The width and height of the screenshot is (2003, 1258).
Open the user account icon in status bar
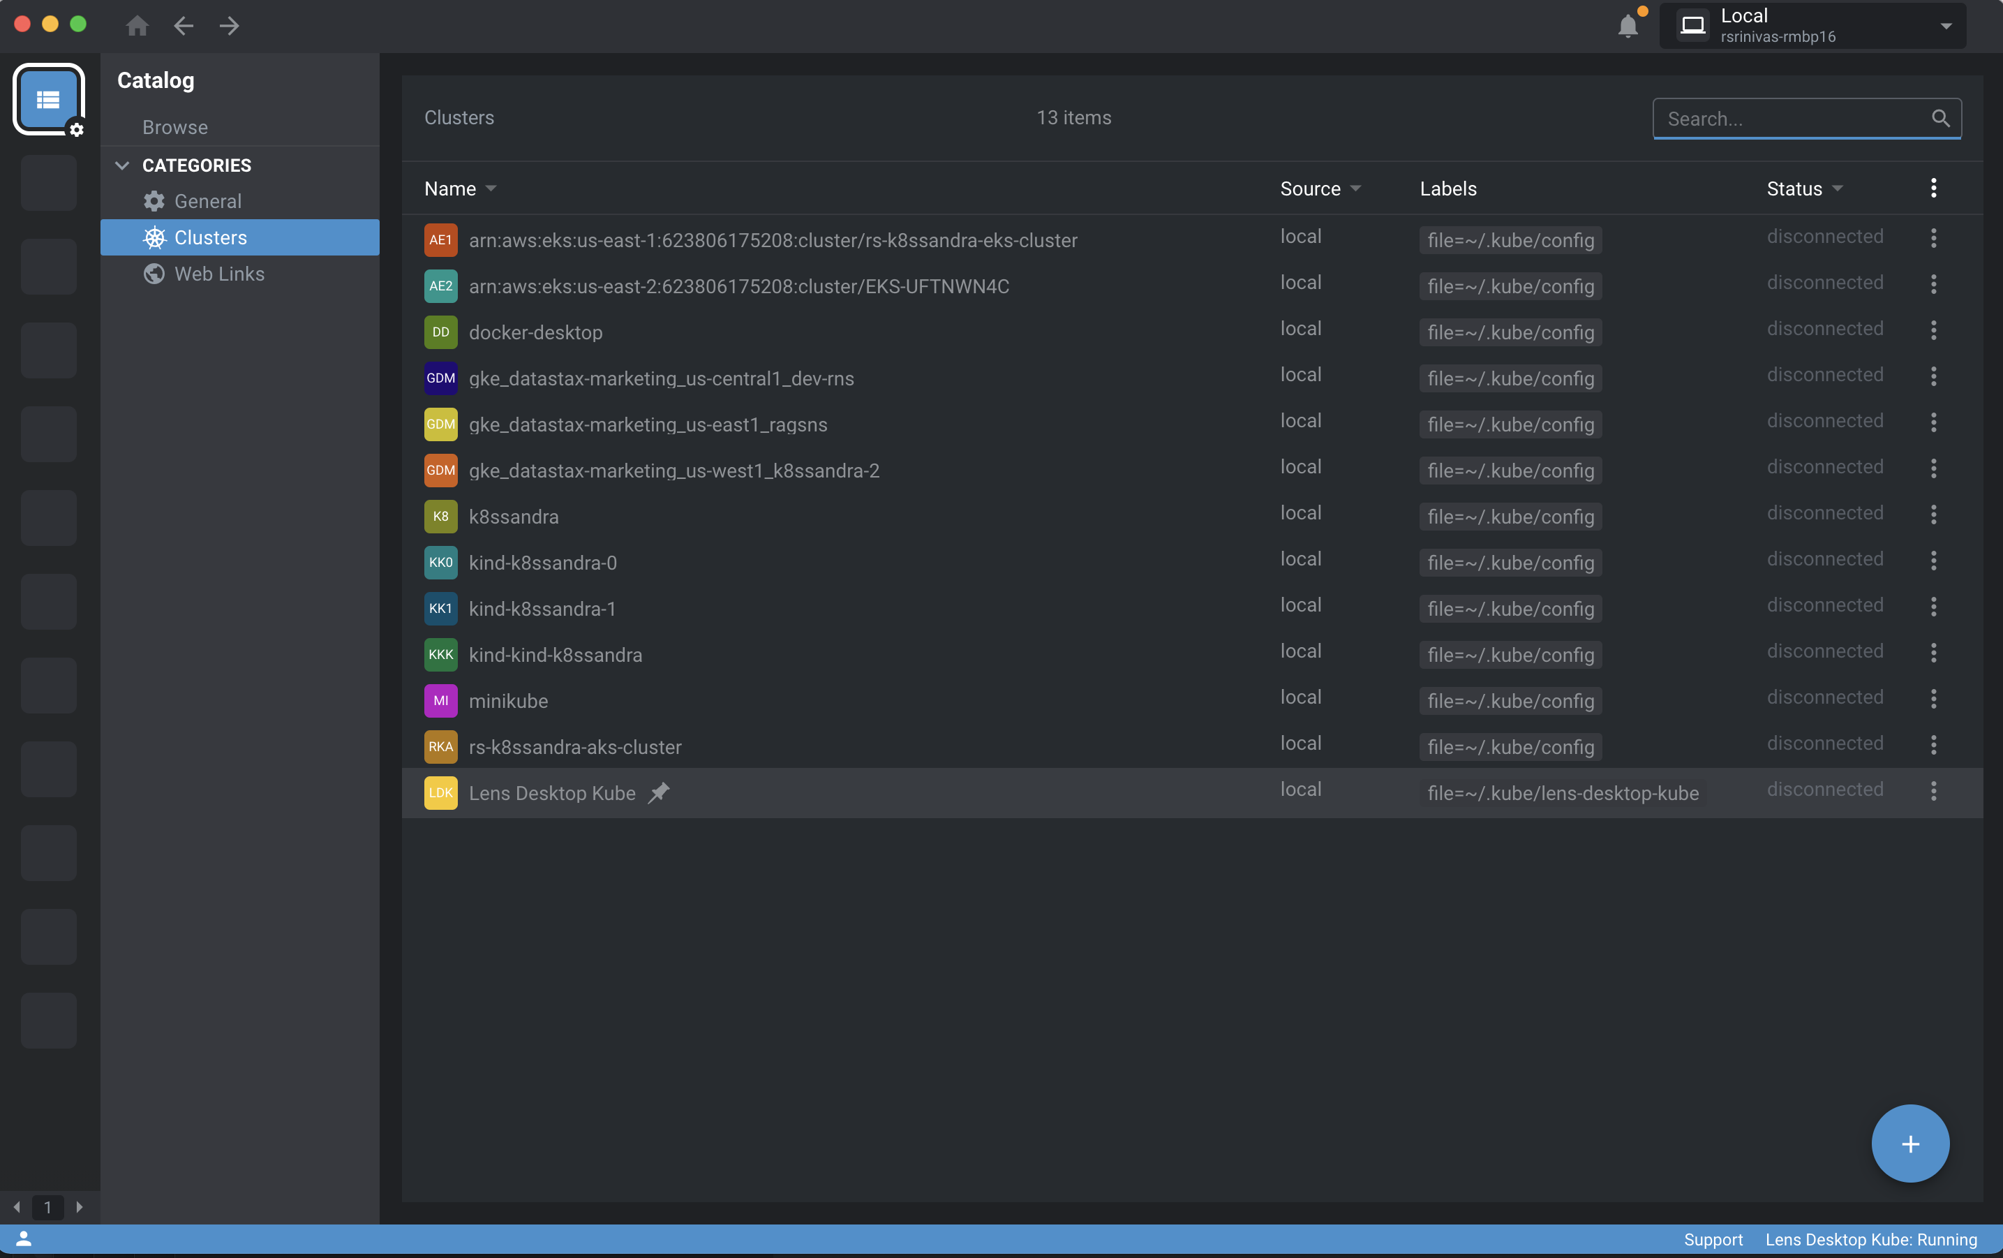[x=24, y=1239]
